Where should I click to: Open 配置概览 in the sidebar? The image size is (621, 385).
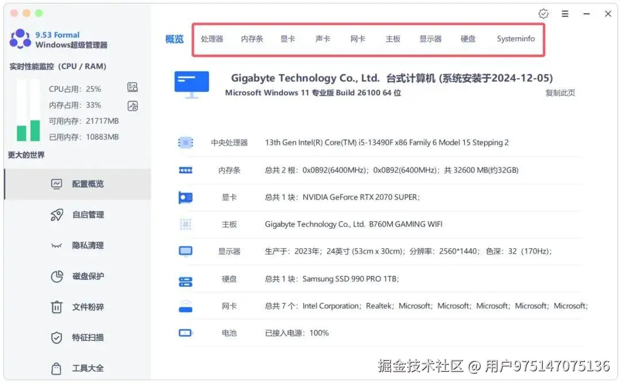(78, 184)
